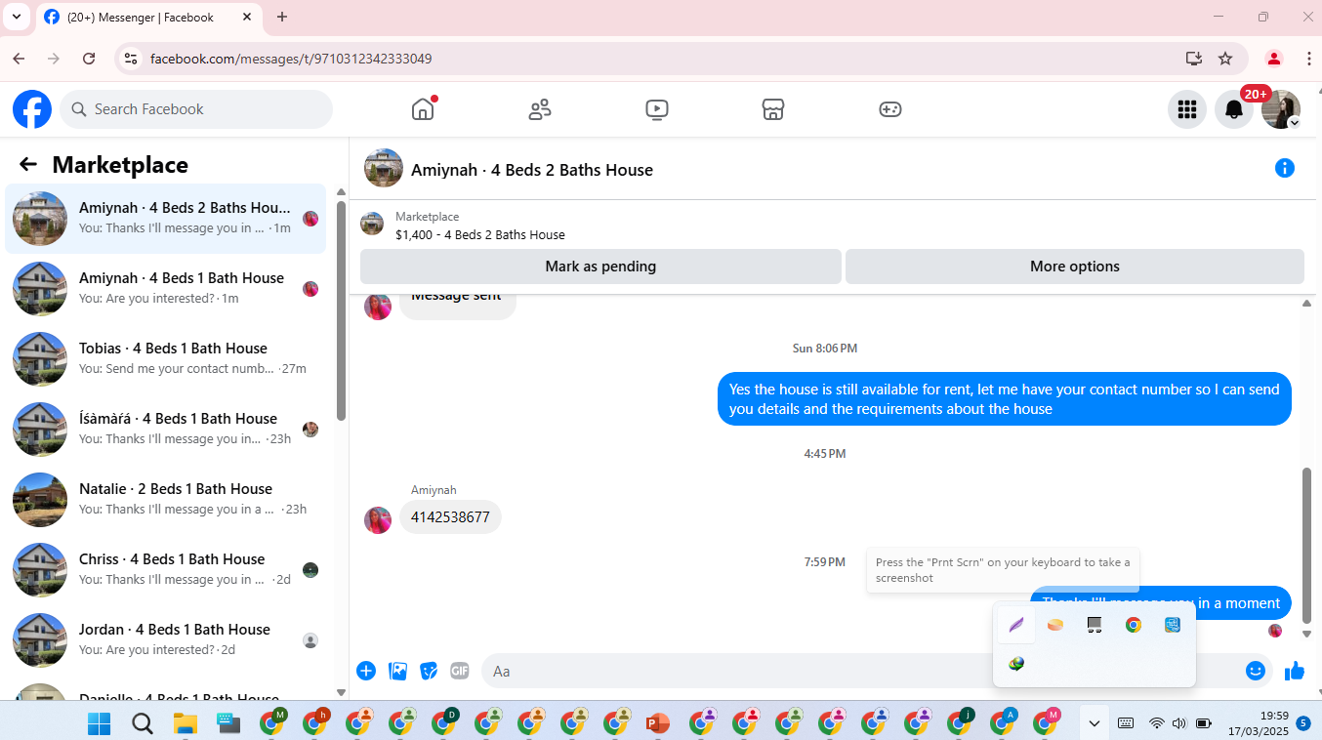The image size is (1322, 740).
Task: Open the Gaming controller icon in top navigation
Action: coord(890,109)
